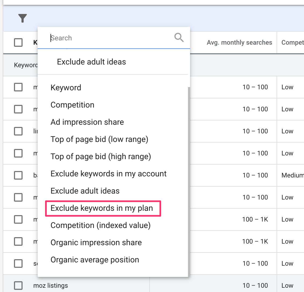
Task: Click Competition (indexed value) filter
Action: pos(100,225)
